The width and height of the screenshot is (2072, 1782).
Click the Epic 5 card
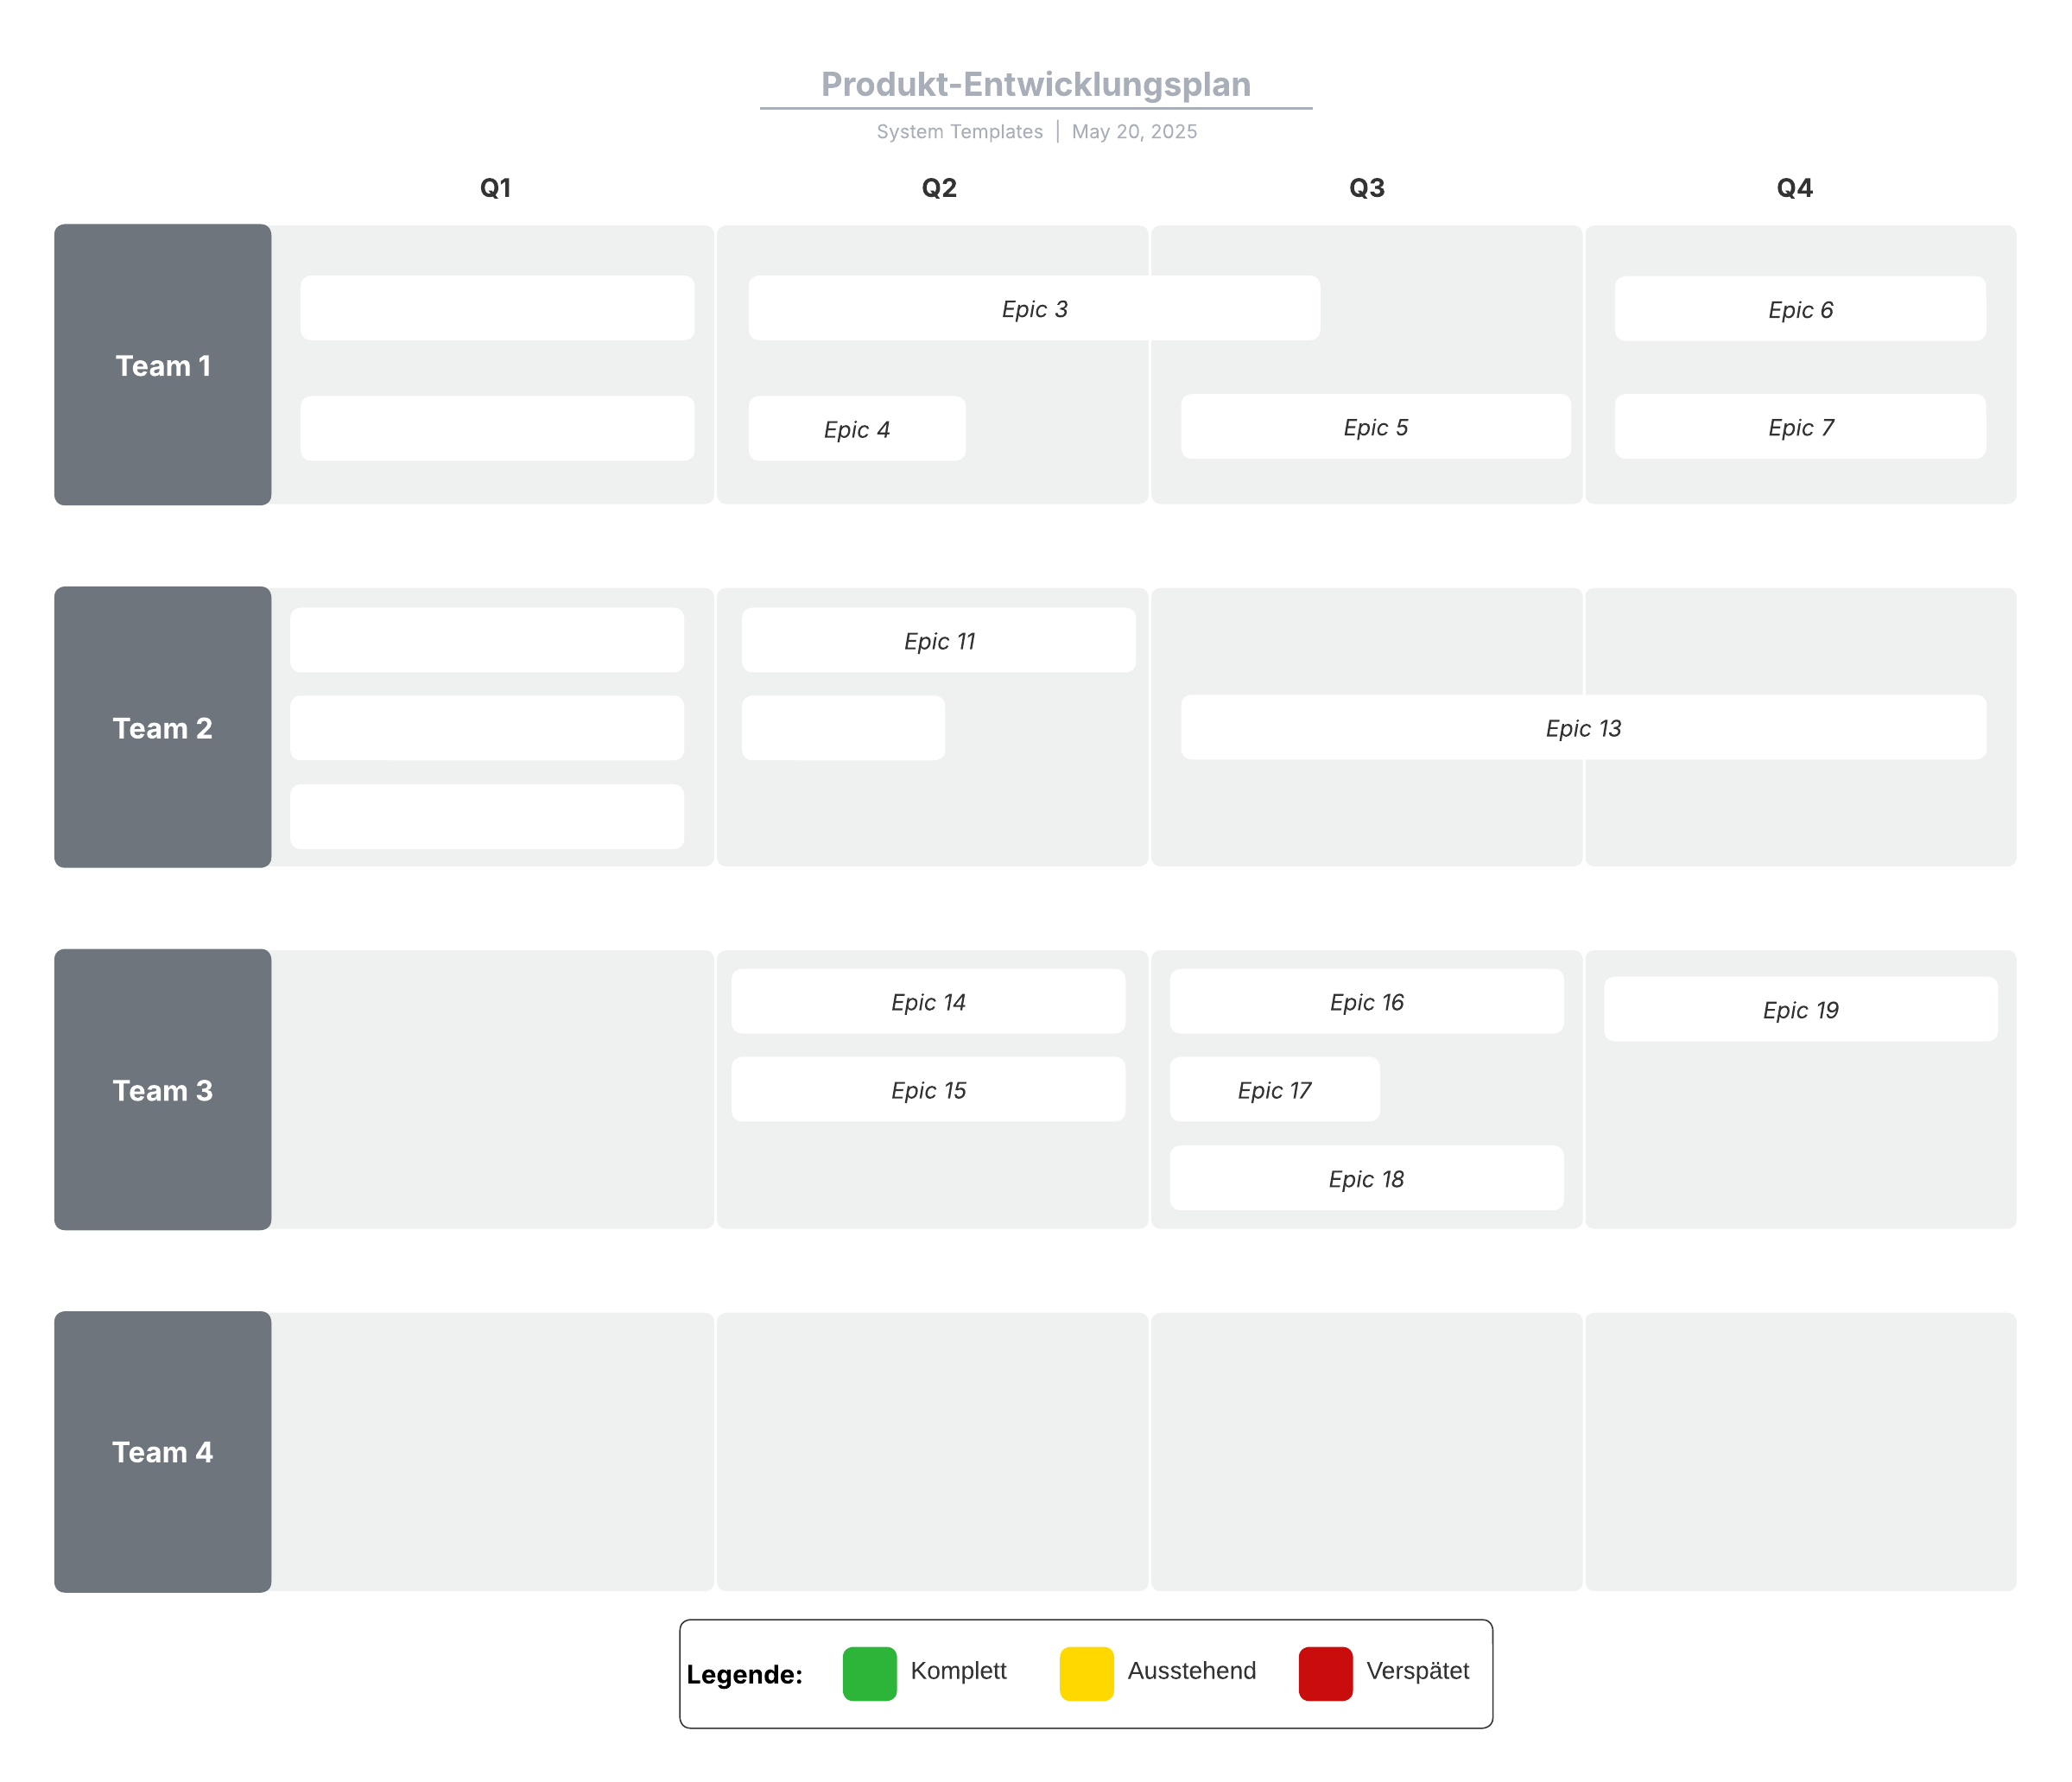coord(1375,427)
